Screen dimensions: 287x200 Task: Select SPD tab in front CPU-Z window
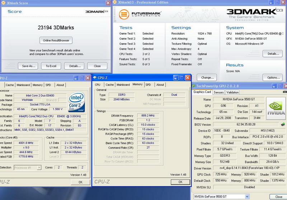click(148, 85)
